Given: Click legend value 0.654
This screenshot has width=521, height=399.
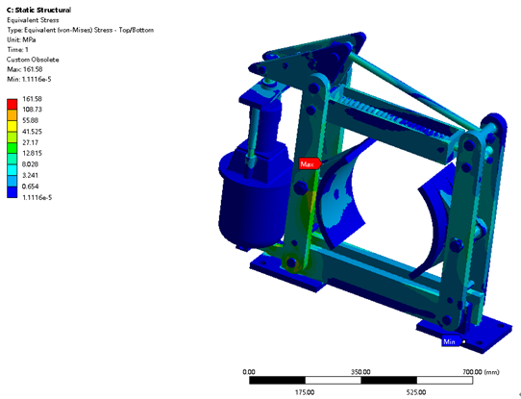Looking at the screenshot, I should 30,187.
